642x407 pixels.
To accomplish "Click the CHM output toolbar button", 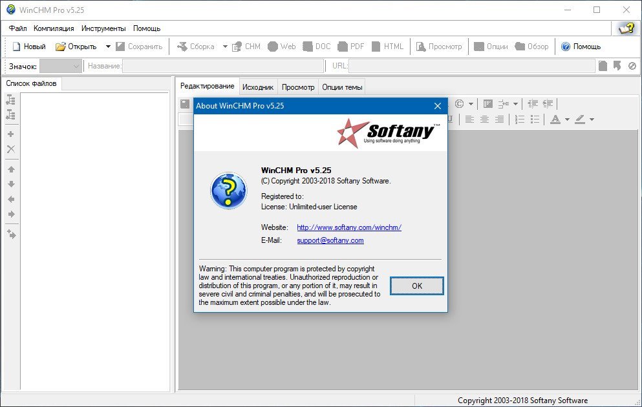I will click(x=246, y=47).
